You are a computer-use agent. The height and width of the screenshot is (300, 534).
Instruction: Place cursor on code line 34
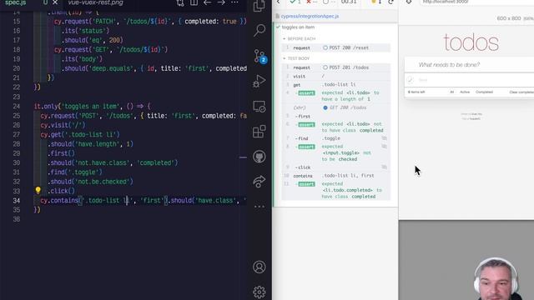click(143, 200)
